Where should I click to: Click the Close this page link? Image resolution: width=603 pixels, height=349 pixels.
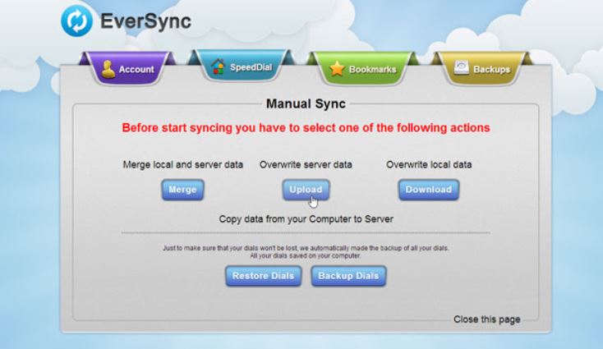coord(487,319)
